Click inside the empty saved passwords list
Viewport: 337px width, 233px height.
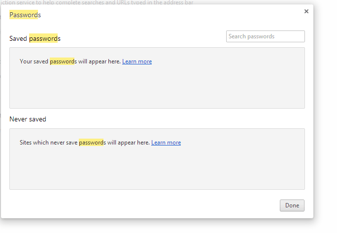(x=157, y=88)
